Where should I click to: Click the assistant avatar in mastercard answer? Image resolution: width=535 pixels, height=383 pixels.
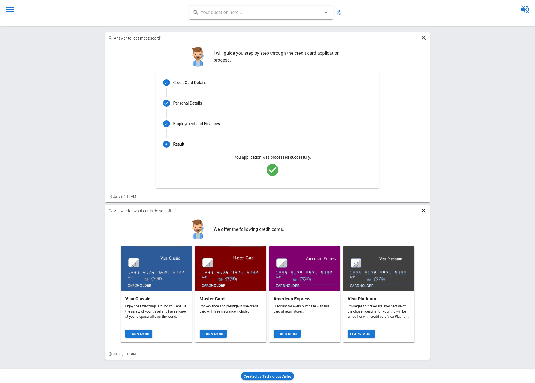click(198, 57)
